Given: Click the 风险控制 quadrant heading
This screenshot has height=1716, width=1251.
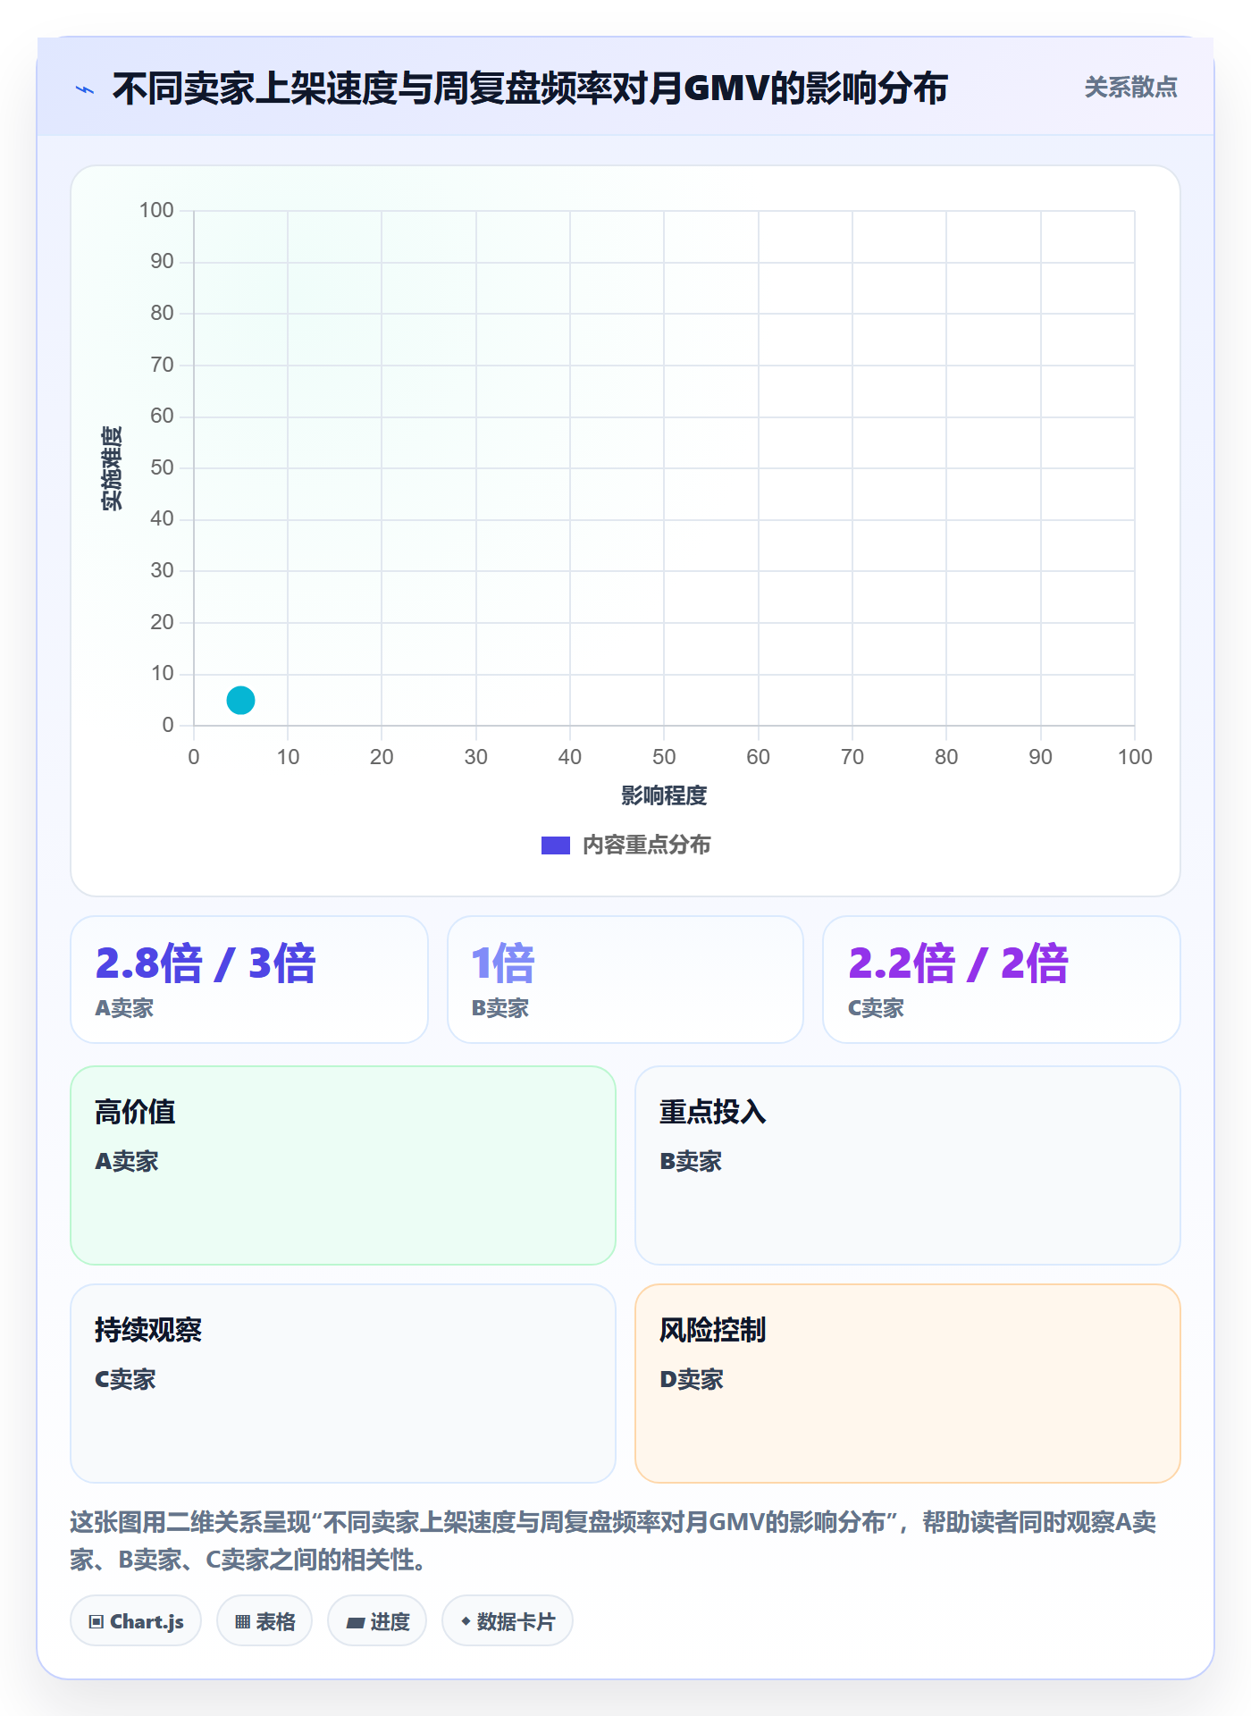Looking at the screenshot, I should coord(713,1330).
